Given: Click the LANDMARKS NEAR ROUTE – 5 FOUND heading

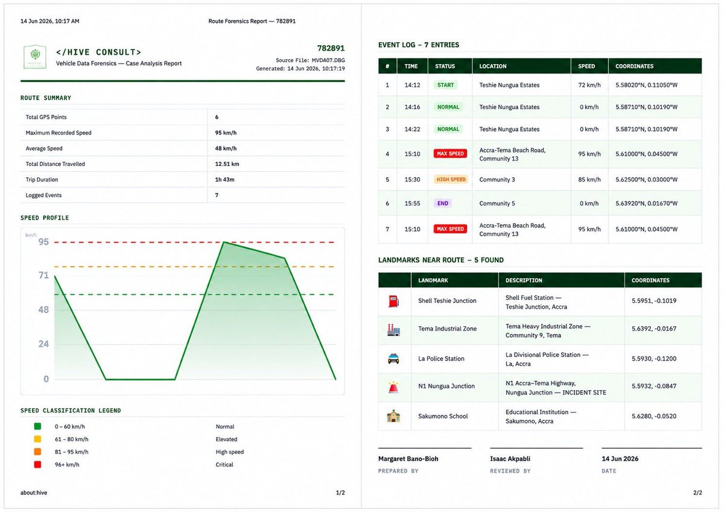Looking at the screenshot, I should 441,260.
